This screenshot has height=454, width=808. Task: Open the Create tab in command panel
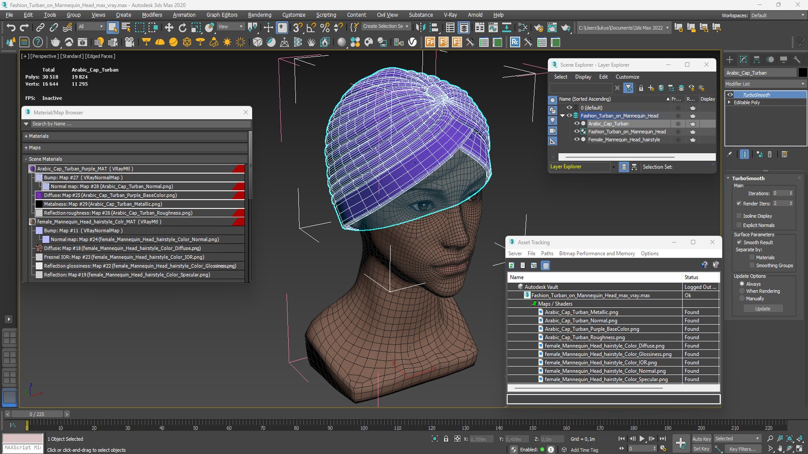pos(730,60)
